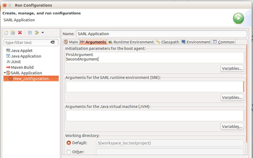The width and height of the screenshot is (253, 158).
Task: Click the Runtime Environment tab icon
Action: click(110, 42)
